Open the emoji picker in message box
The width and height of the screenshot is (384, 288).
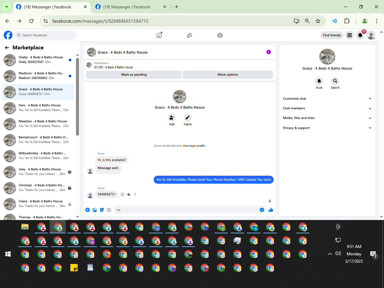click(x=262, y=210)
